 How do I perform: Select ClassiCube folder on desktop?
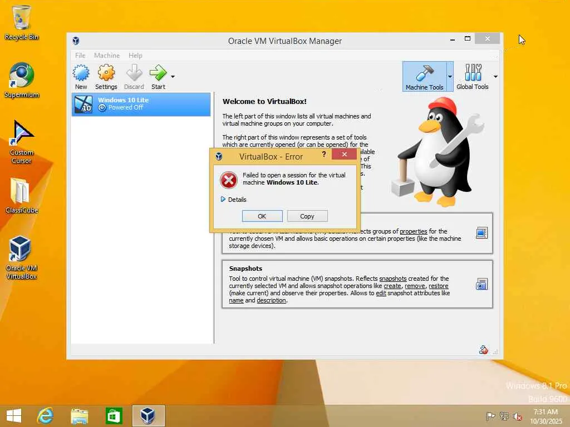(22, 195)
